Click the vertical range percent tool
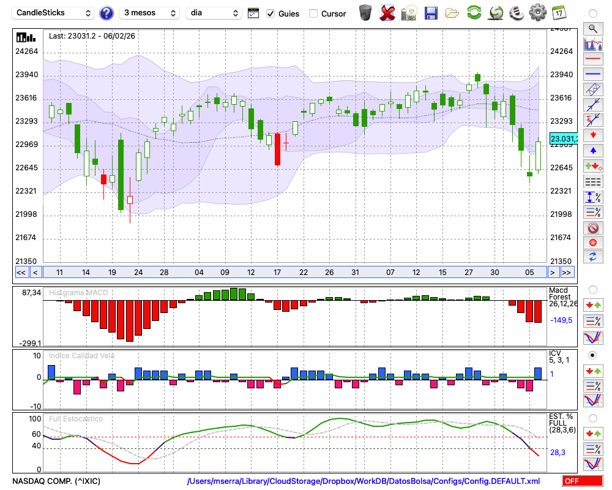The width and height of the screenshot is (612, 490). click(593, 197)
